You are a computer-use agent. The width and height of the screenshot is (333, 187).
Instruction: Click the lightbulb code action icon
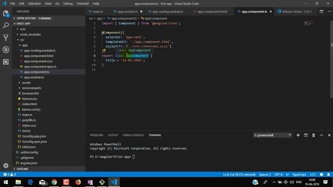point(104,51)
